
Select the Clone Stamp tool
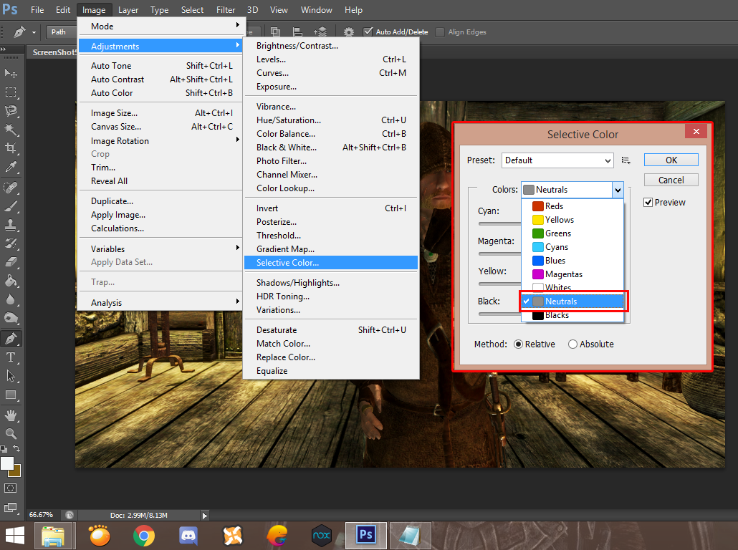11,225
